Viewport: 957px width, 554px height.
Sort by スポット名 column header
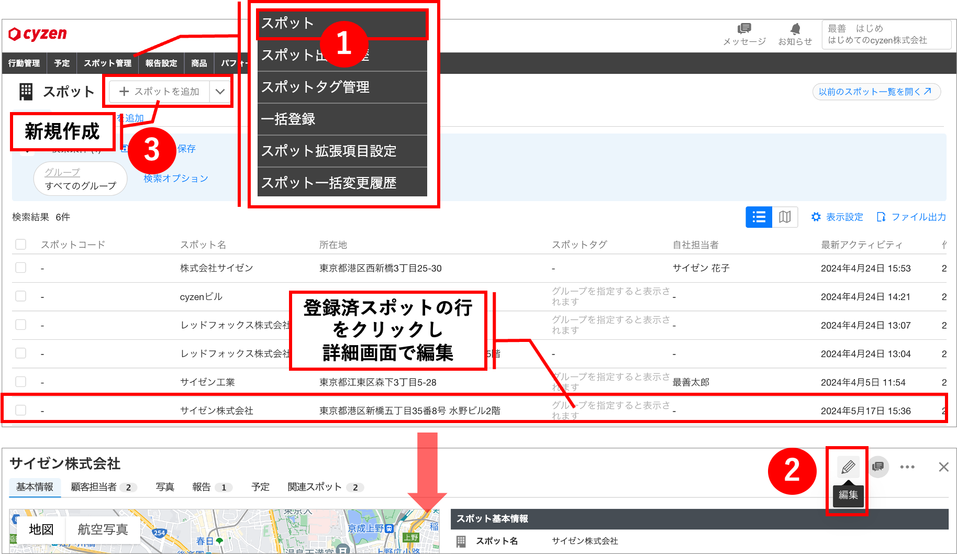(203, 245)
